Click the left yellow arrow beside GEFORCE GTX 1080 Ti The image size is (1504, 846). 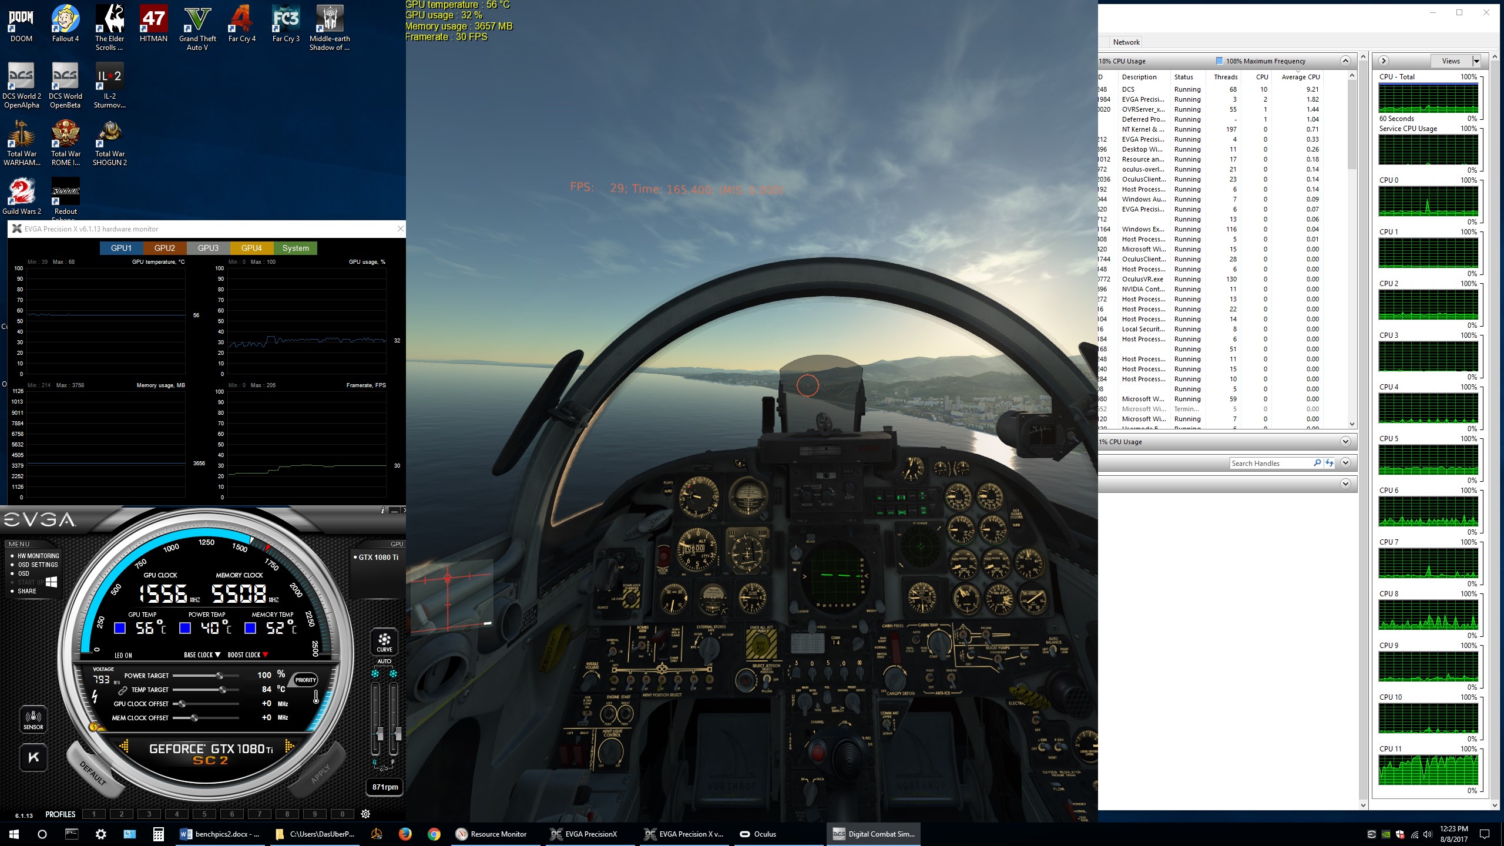(124, 746)
